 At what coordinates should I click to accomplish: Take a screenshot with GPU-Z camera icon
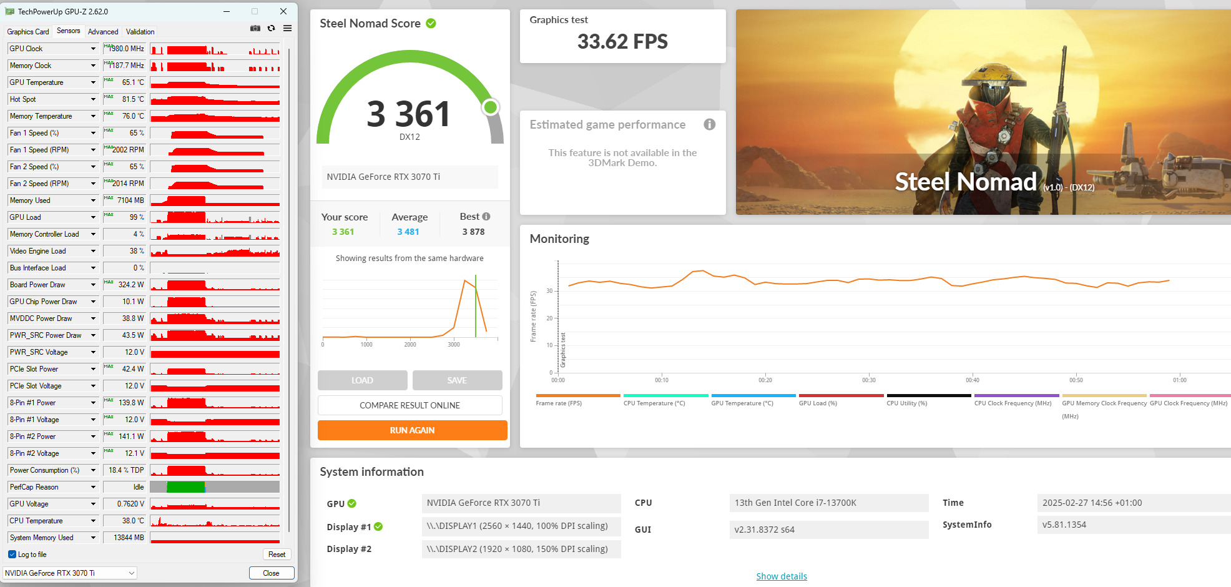click(255, 28)
